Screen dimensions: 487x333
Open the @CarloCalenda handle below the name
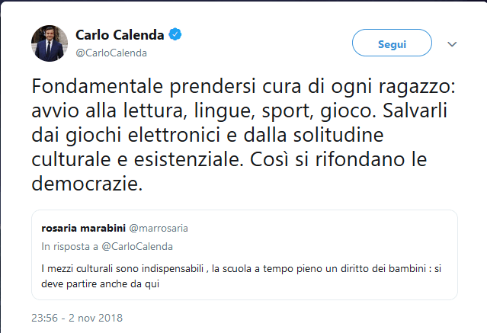[x=111, y=53]
